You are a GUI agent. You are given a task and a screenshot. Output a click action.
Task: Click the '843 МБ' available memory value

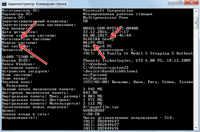point(90,93)
